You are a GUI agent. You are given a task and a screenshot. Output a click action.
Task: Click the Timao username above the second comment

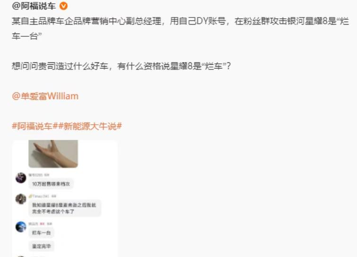[41, 196]
